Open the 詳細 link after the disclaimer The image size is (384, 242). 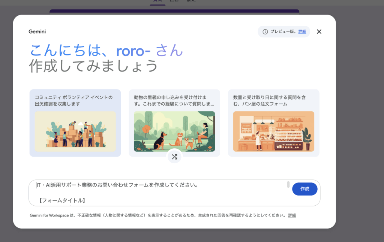(292, 215)
